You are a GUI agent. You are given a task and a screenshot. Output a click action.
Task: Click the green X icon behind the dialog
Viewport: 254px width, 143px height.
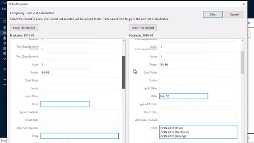pos(249,23)
